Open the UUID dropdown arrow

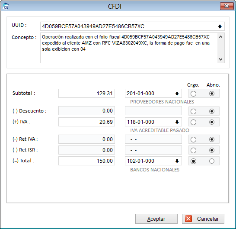pos(220,26)
